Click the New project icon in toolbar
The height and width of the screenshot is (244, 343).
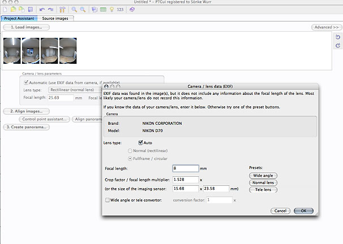click(x=5, y=10)
